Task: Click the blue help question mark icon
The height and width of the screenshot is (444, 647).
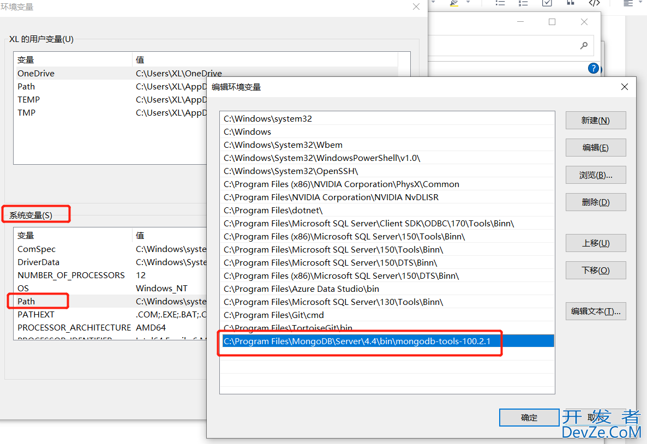Action: (x=594, y=69)
